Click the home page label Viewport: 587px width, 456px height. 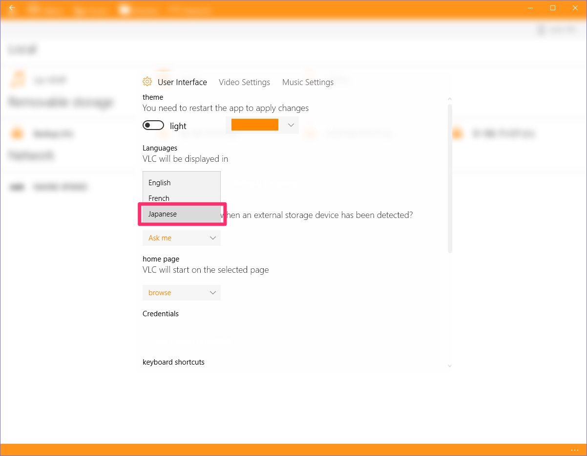(161, 259)
